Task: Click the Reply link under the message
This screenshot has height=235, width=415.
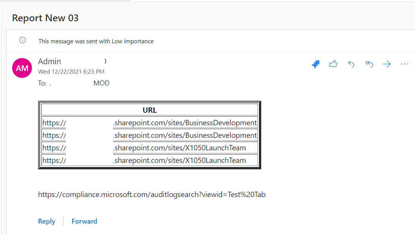Action: [x=47, y=221]
